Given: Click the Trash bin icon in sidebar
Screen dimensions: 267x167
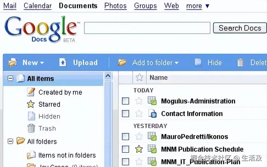Looking at the screenshot, I should tap(31, 128).
